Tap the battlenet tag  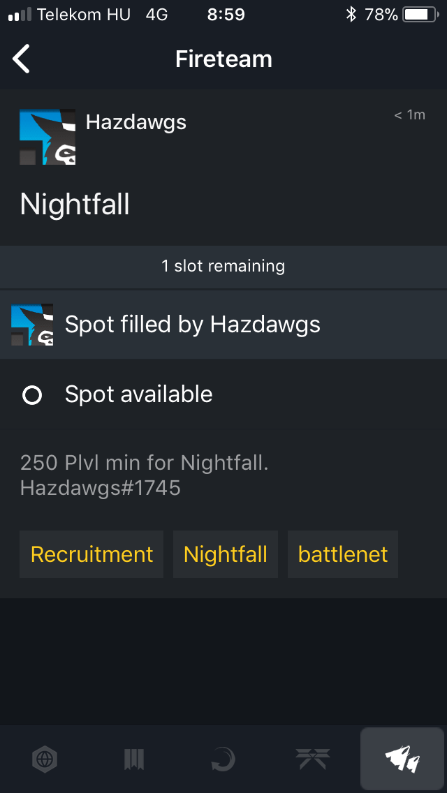[343, 554]
